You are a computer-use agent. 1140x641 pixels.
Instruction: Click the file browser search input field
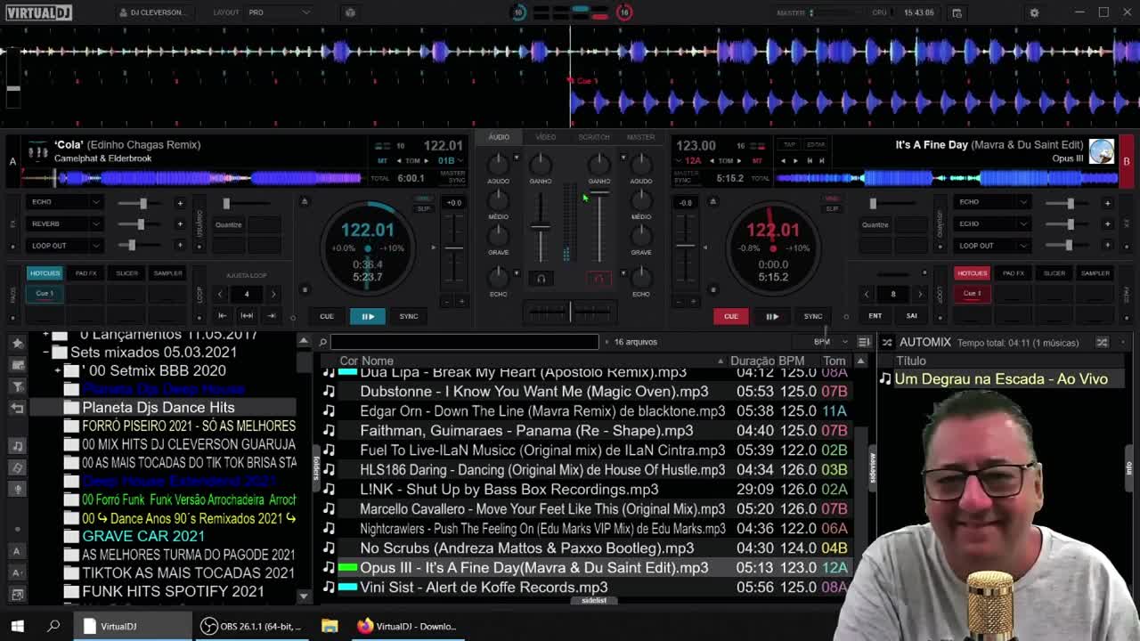[x=465, y=342]
